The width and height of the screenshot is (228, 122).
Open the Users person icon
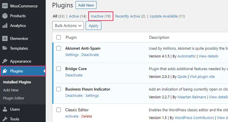click(x=5, y=109)
